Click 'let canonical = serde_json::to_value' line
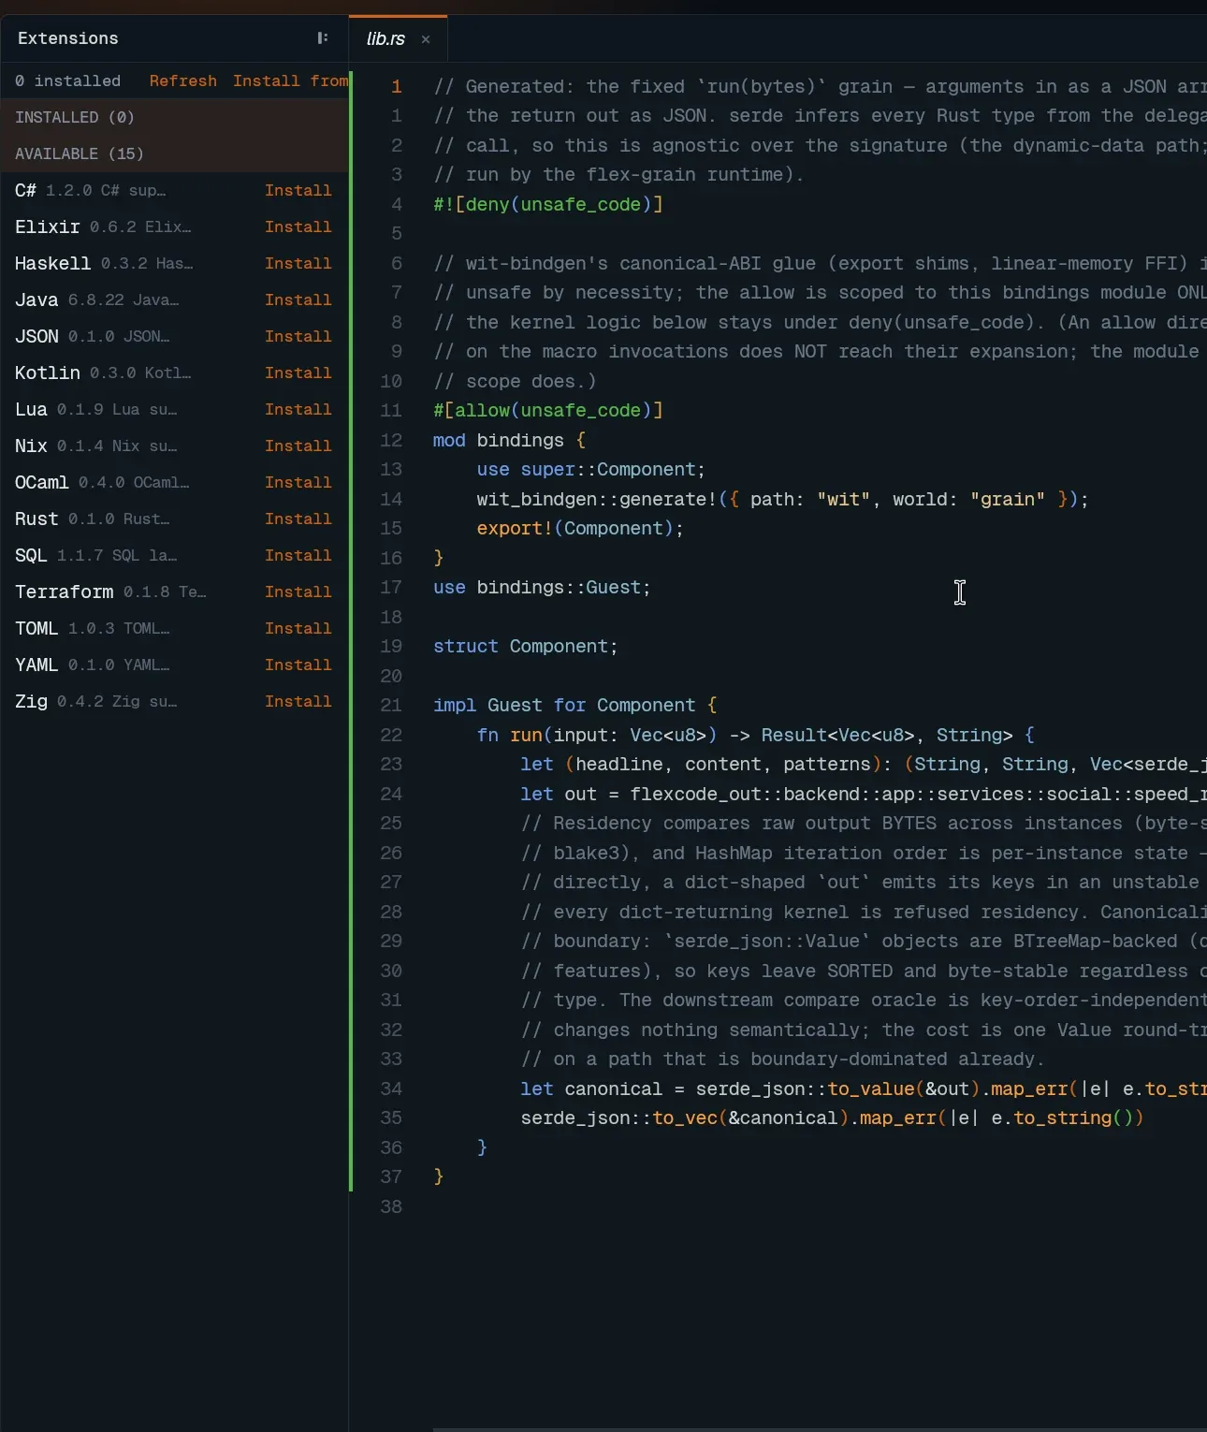Viewport: 1207px width, 1432px height. pyautogui.click(x=864, y=1089)
